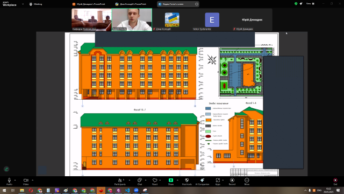Launch AI Companion
Image resolution: width=344 pixels, height=194 pixels.
(x=202, y=182)
